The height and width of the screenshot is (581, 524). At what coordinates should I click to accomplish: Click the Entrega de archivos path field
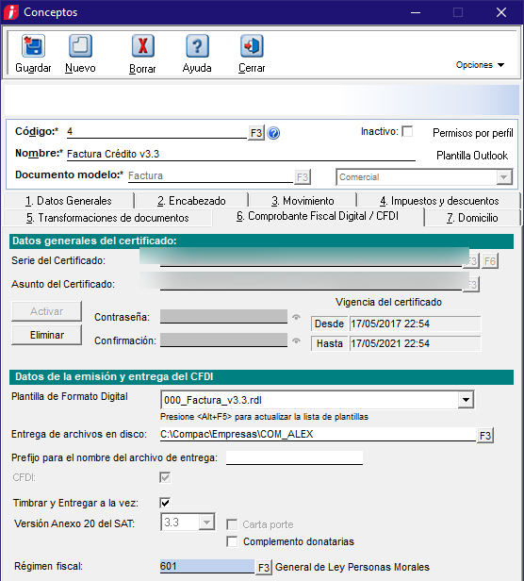coord(318,434)
